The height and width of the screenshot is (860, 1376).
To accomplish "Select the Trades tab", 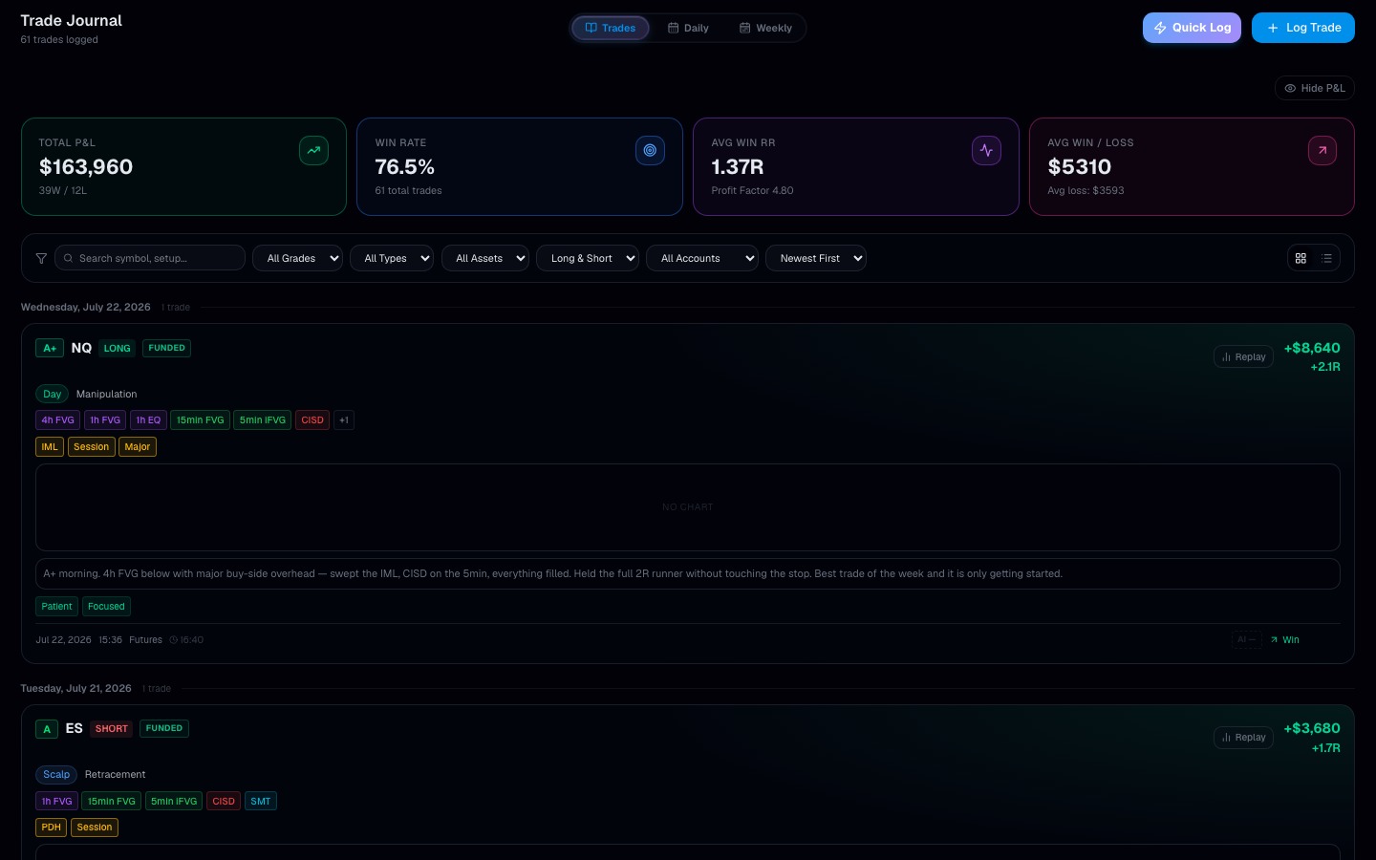I will pos(611,28).
